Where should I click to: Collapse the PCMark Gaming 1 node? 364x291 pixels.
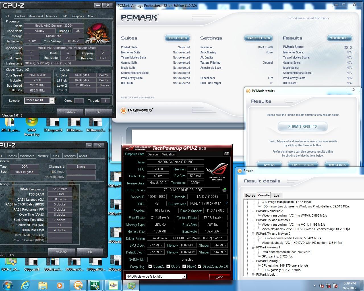[x=253, y=247]
